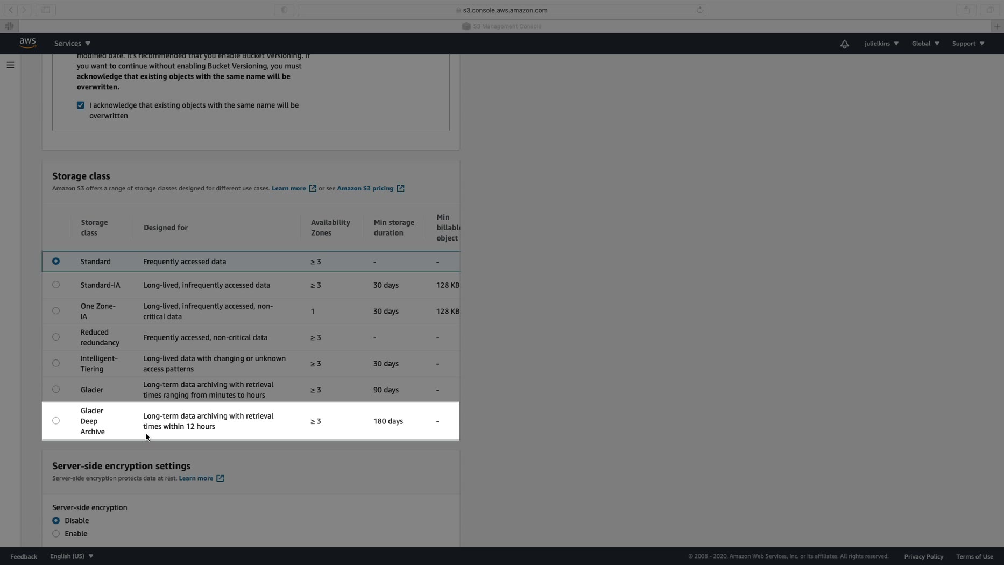The height and width of the screenshot is (565, 1004).
Task: Click the Feedback button in footer
Action: 24,556
